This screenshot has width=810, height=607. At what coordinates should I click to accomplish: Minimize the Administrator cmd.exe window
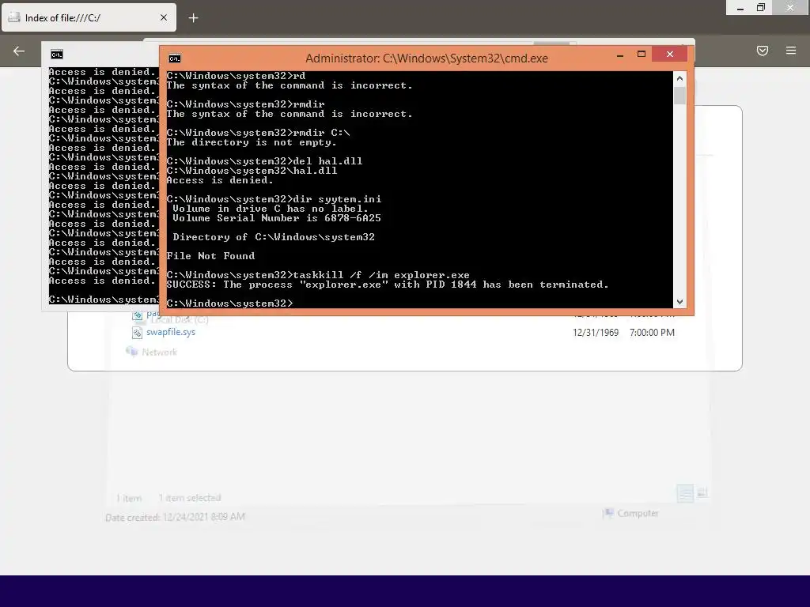click(620, 55)
